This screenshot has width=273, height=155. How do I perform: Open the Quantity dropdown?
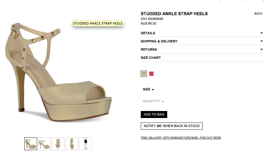[x=153, y=101]
